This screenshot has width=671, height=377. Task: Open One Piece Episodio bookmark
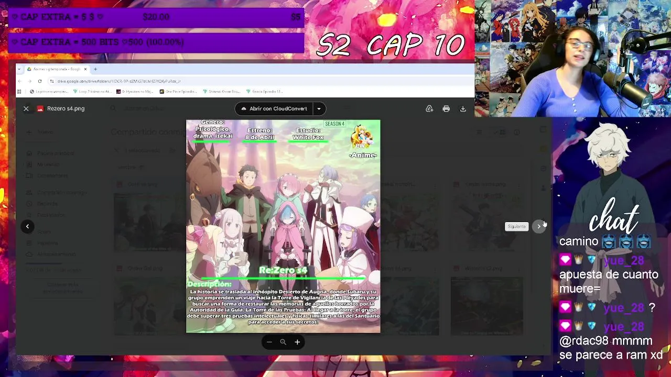pyautogui.click(x=178, y=92)
